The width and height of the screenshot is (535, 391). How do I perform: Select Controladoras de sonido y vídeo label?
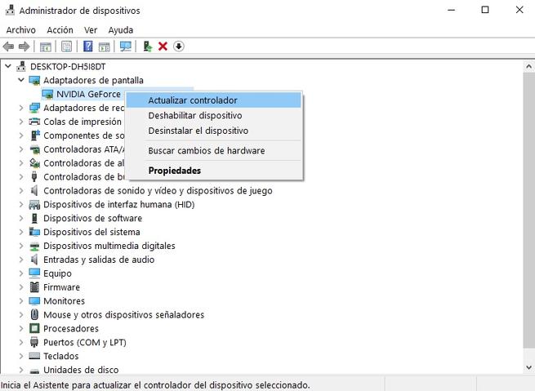tap(158, 190)
